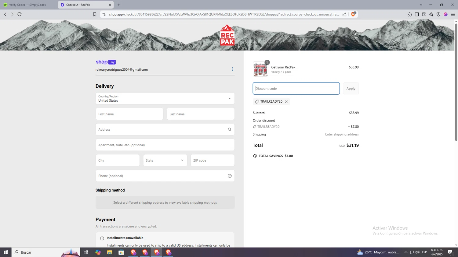Image resolution: width=458 pixels, height=257 pixels.
Task: Show hidden system tray icons arrow
Action: tap(406, 252)
